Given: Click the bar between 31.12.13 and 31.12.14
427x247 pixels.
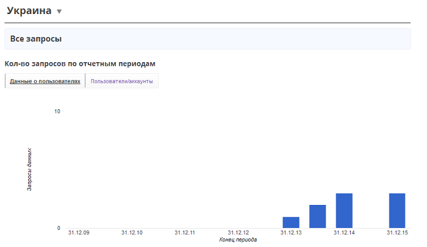Looking at the screenshot, I should pos(318,217).
